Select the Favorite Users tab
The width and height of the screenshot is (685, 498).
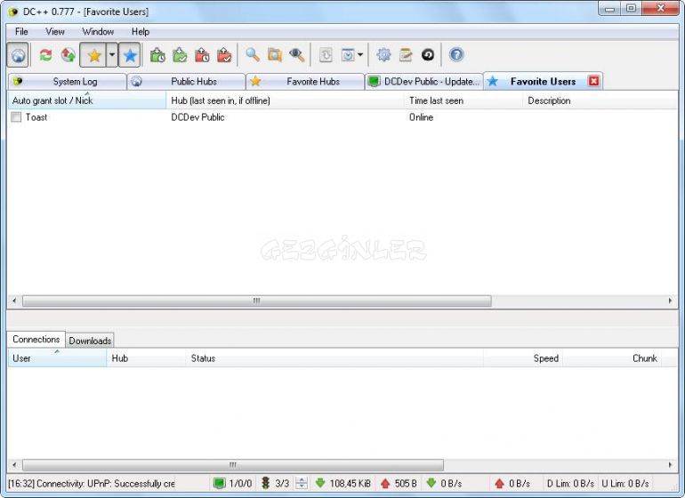(x=543, y=81)
